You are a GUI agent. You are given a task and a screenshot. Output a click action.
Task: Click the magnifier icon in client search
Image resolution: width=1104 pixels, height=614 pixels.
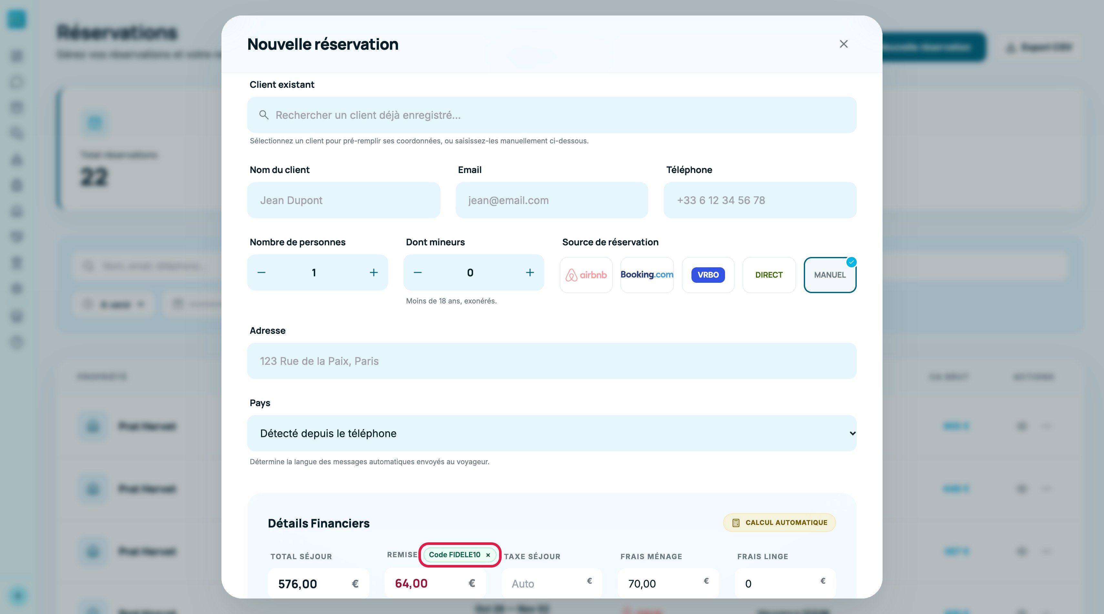tap(264, 115)
